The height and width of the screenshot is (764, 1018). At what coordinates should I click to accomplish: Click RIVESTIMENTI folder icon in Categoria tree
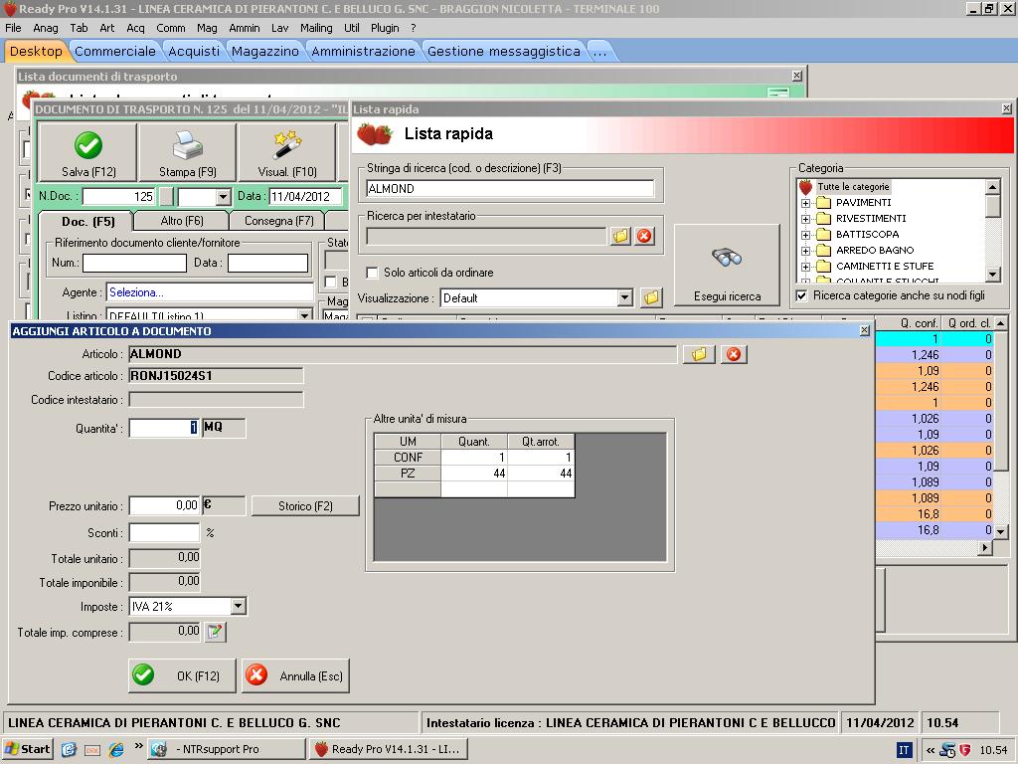pyautogui.click(x=823, y=218)
